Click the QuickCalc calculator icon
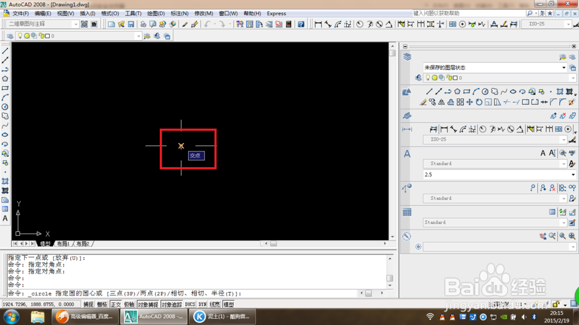Viewport: 579px width, 325px height. click(288, 24)
